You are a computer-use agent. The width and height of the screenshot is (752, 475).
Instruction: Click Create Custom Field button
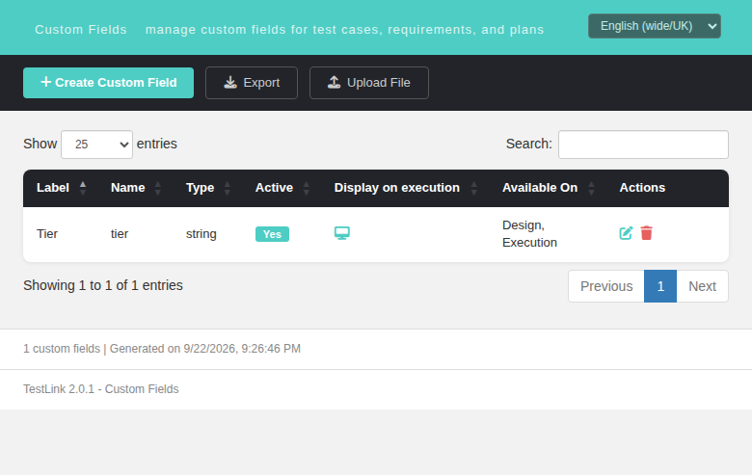108,83
